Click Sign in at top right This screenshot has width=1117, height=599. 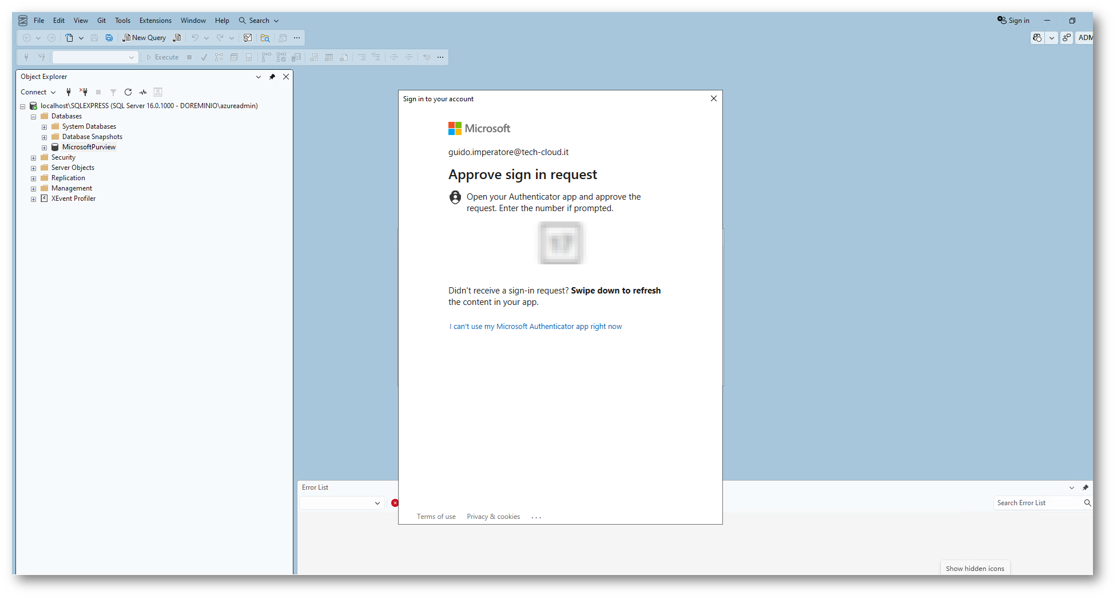(1013, 21)
